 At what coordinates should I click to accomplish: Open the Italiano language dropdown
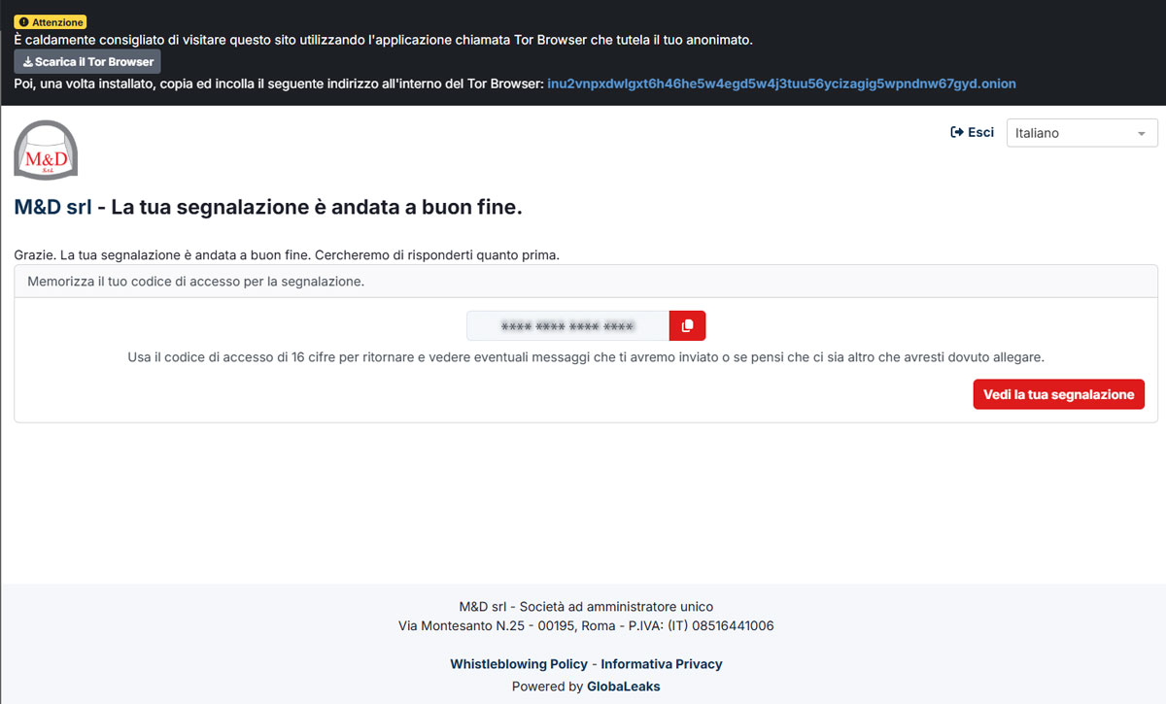pos(1080,133)
